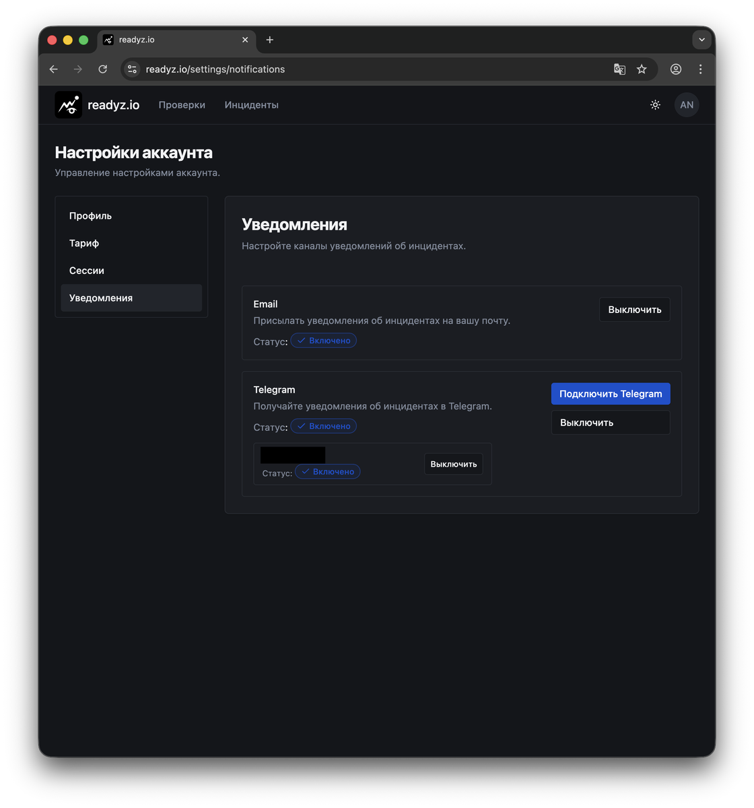Click Выключить below Подключить Telegram

point(611,423)
